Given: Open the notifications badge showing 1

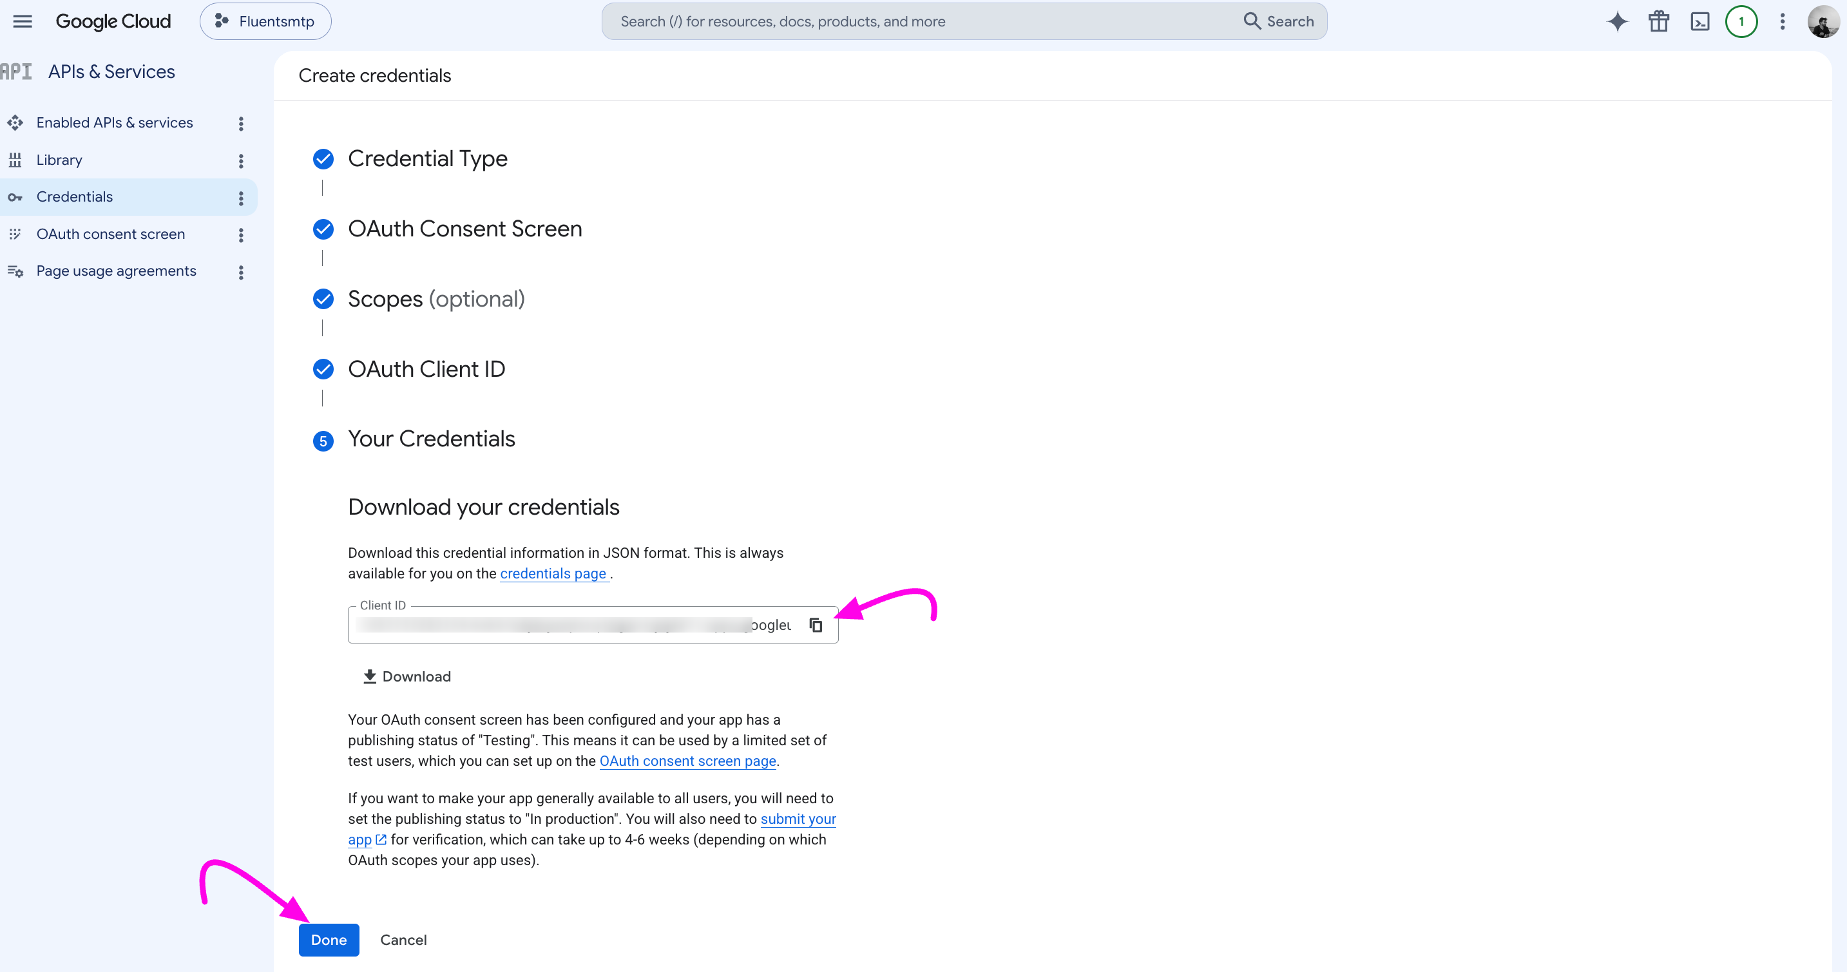Looking at the screenshot, I should [x=1741, y=21].
